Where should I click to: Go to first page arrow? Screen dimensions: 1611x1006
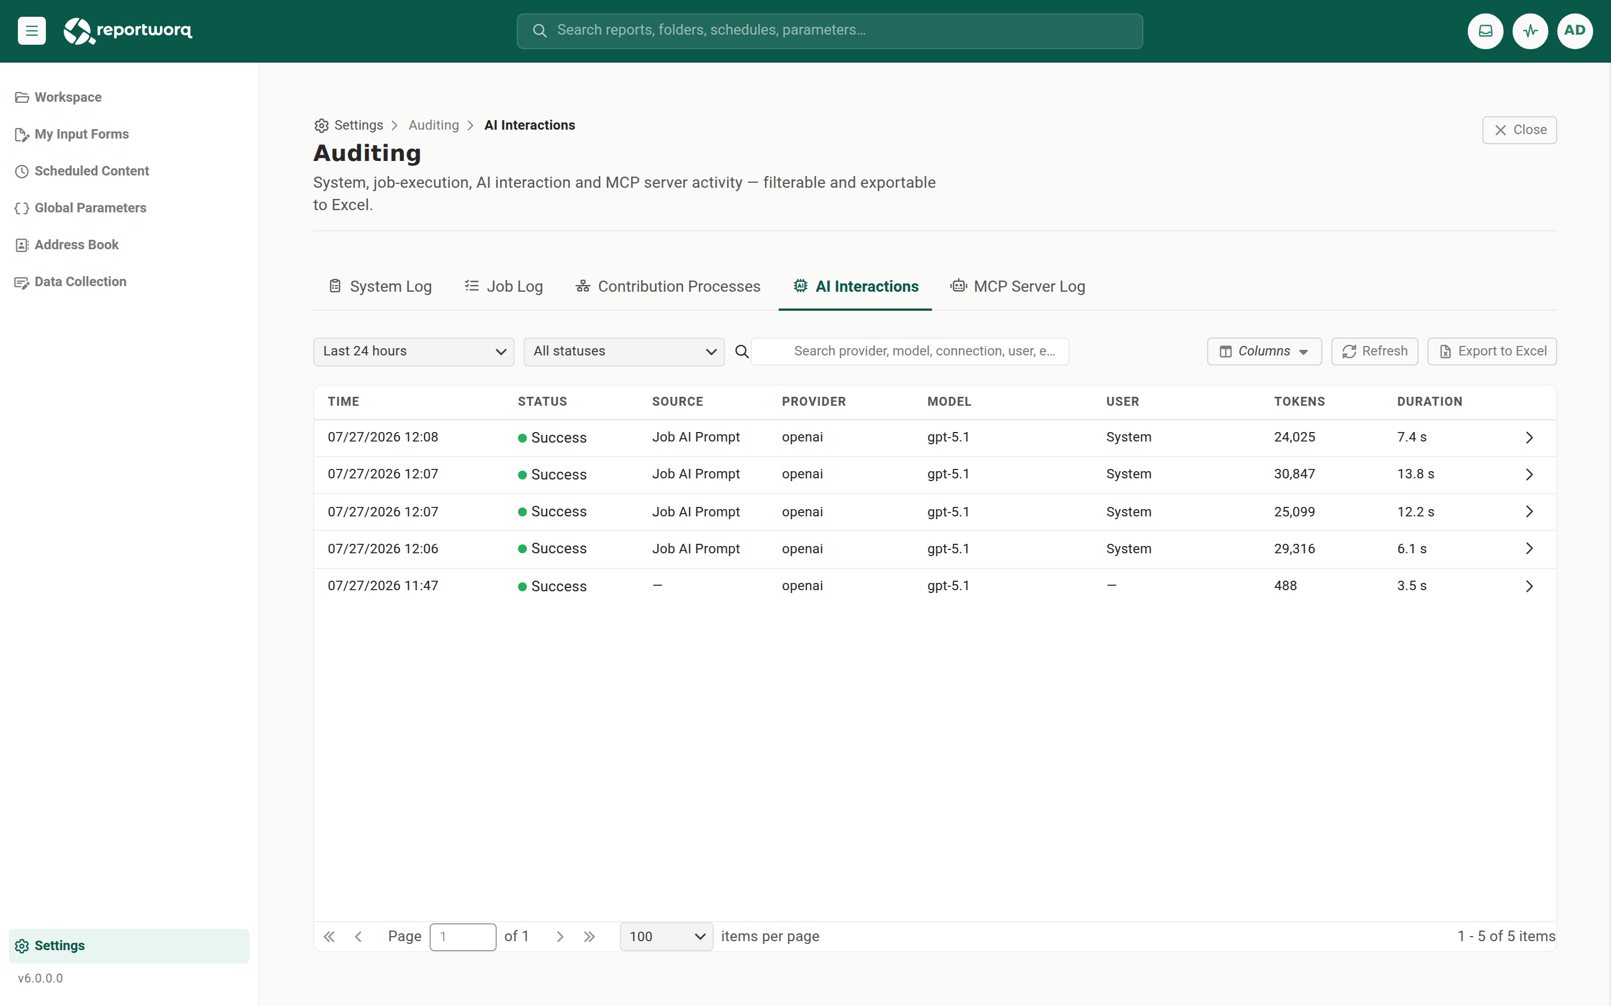pos(329,936)
